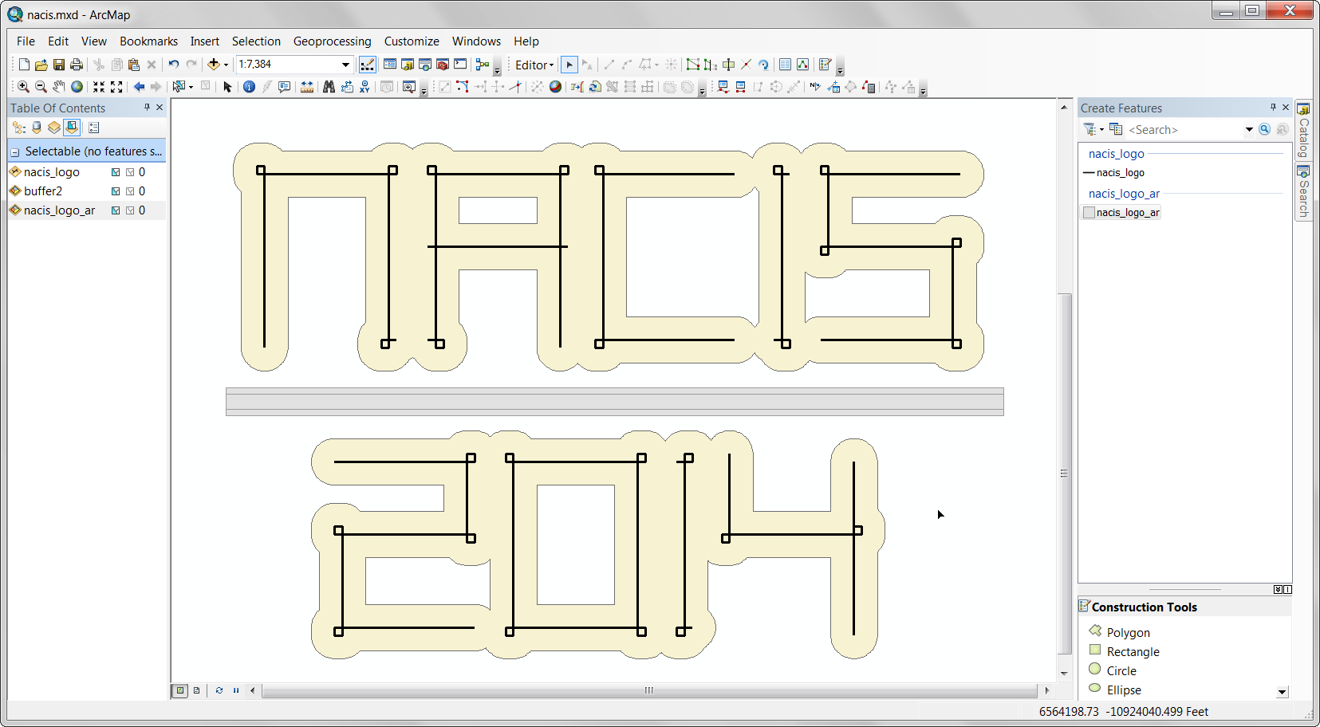Open the Catalog side tab
The width and height of the screenshot is (1320, 727).
tap(1303, 129)
